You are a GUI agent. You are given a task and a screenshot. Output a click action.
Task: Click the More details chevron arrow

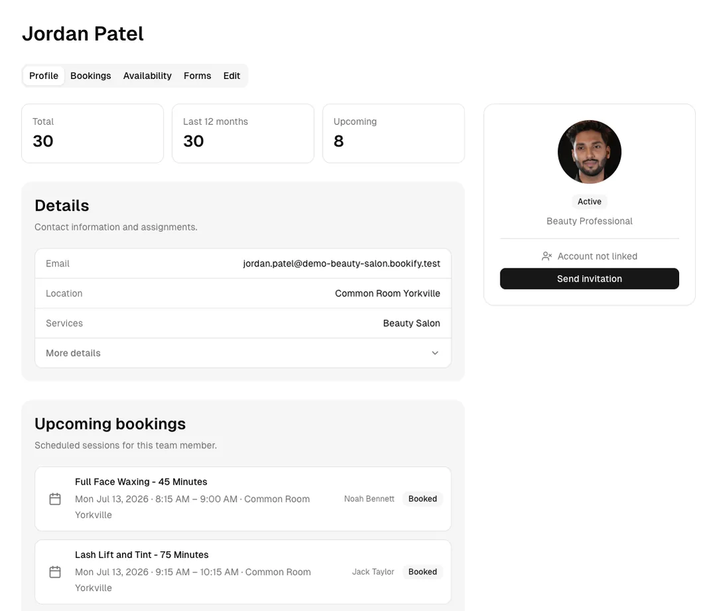click(435, 353)
